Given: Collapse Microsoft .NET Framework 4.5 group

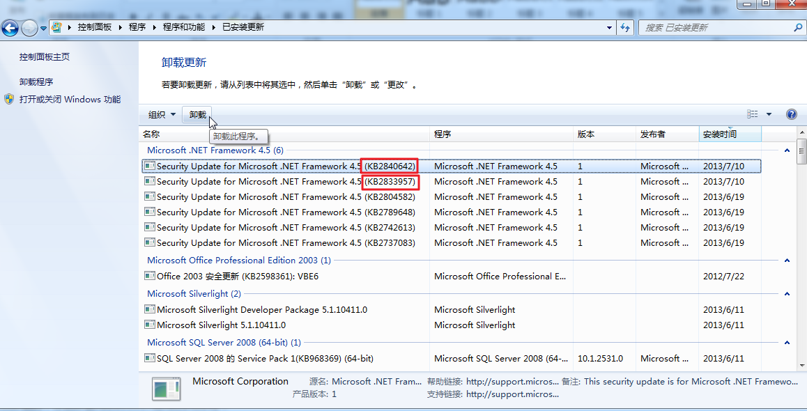Looking at the screenshot, I should tap(787, 150).
